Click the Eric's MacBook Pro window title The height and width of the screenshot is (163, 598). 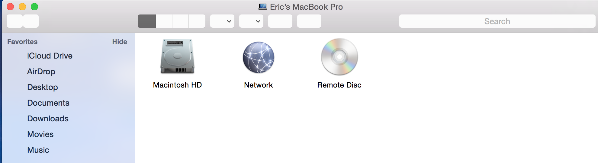point(306,7)
